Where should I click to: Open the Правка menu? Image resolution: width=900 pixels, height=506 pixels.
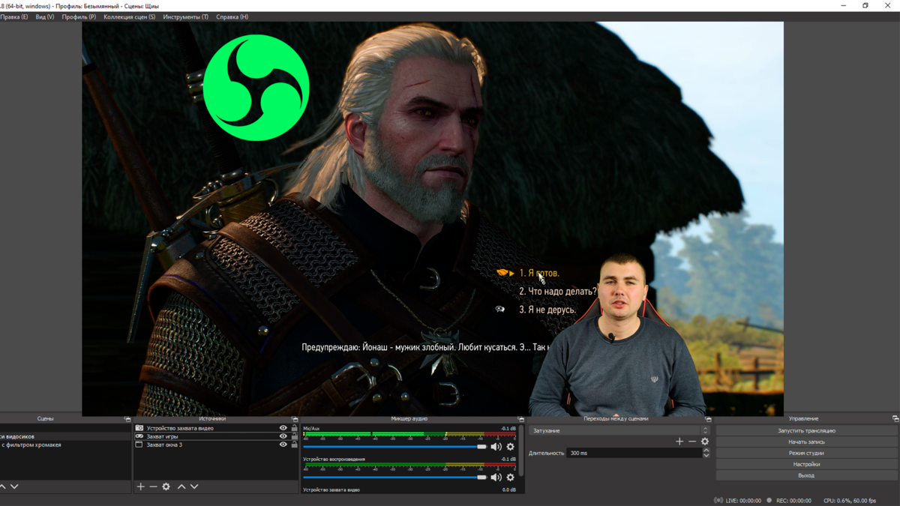click(14, 16)
